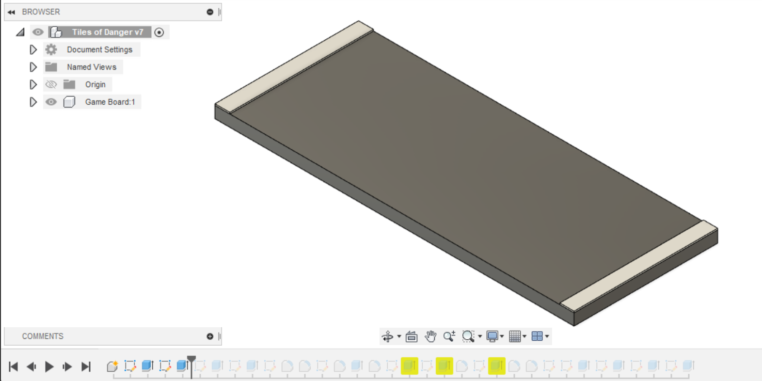Click the plus icon in the Comments bar
762x381 pixels.
click(x=210, y=336)
